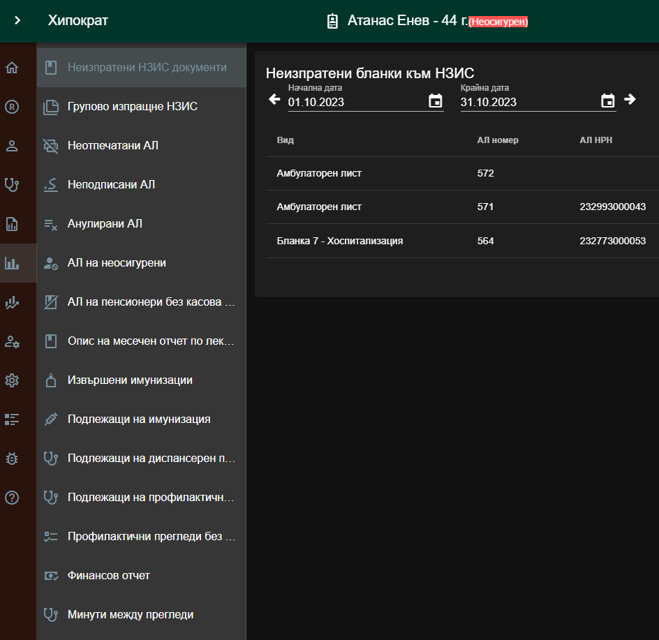Open Неотпечатани АЛ report
Screen dimensions: 659x640
(x=141, y=146)
